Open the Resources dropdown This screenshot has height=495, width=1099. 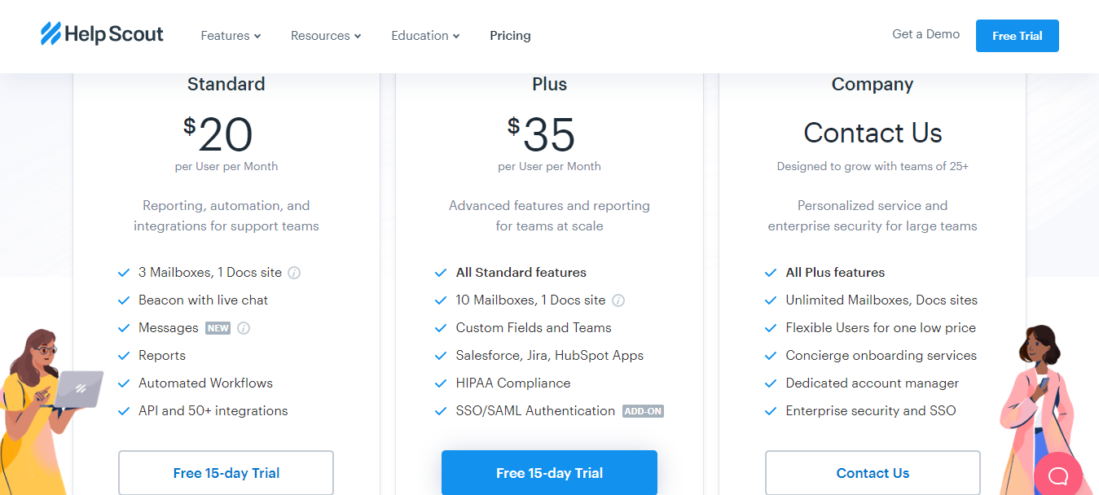click(325, 35)
